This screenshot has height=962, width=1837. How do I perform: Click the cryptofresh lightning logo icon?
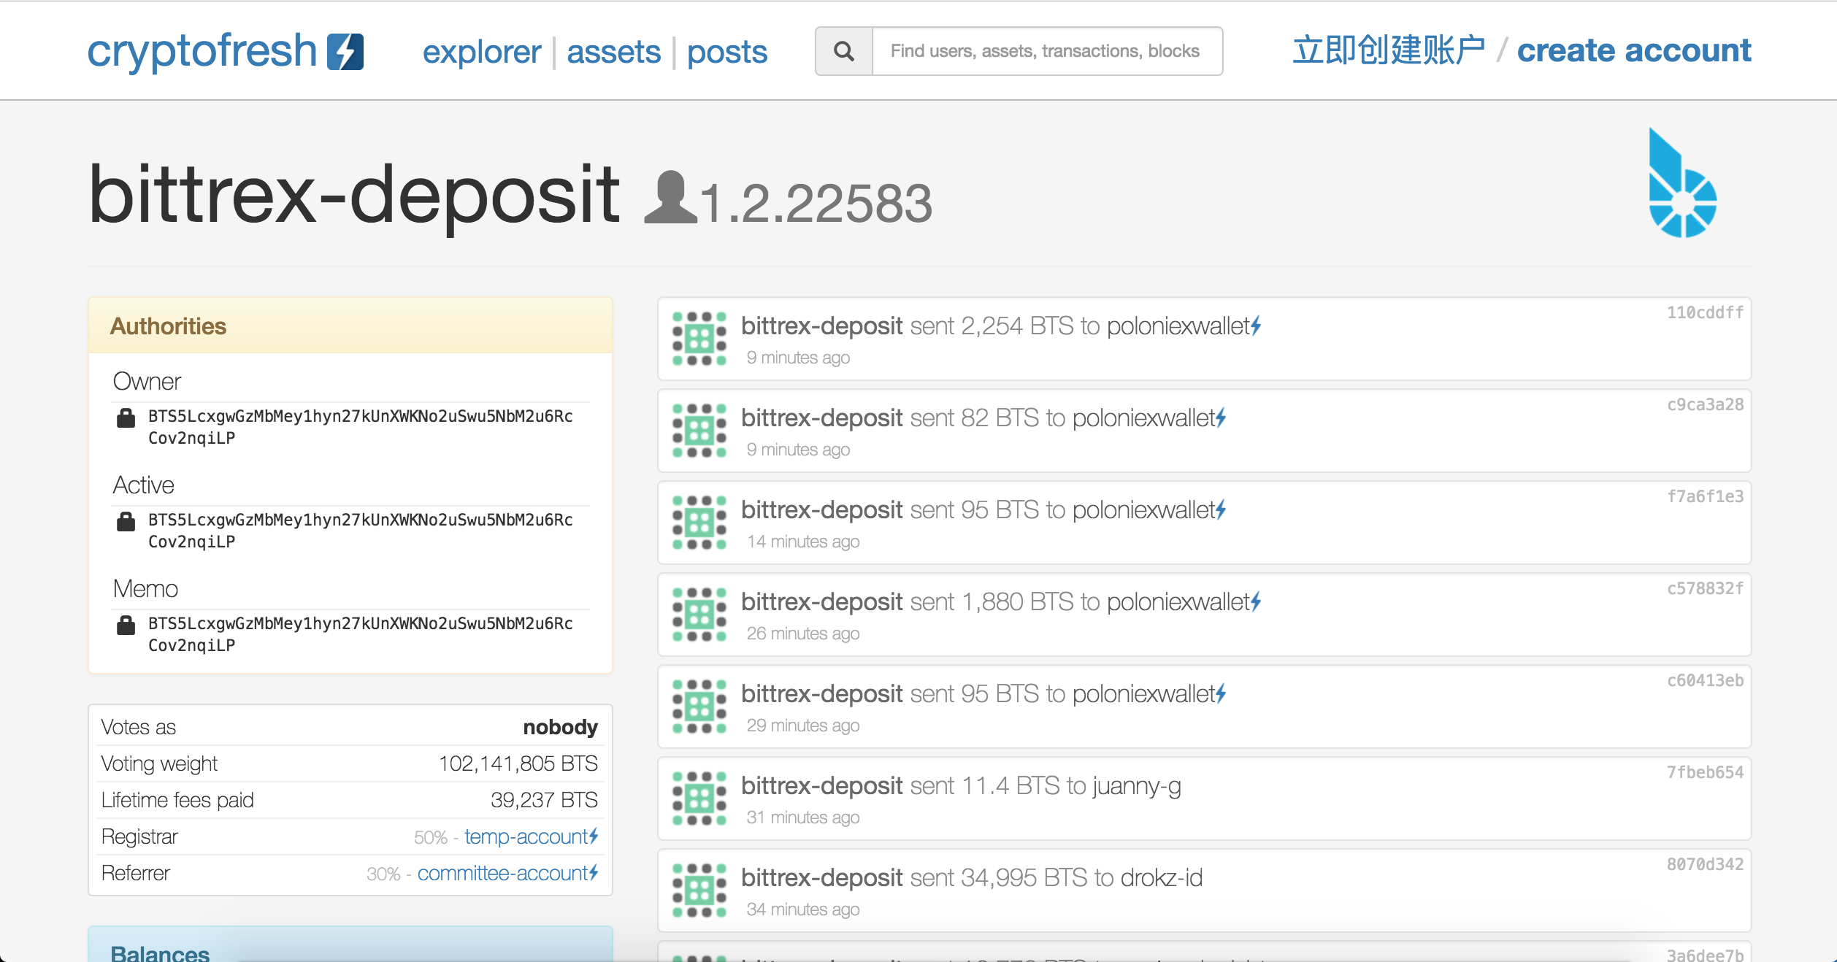(x=345, y=52)
